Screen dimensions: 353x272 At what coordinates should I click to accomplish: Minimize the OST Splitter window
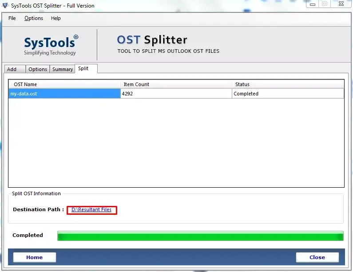click(x=313, y=4)
